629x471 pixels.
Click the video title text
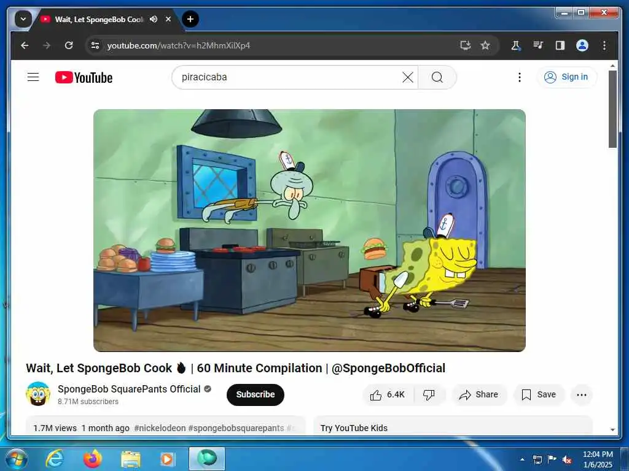click(x=235, y=368)
